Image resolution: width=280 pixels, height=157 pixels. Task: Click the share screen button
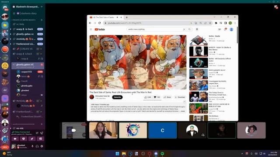click(24, 139)
